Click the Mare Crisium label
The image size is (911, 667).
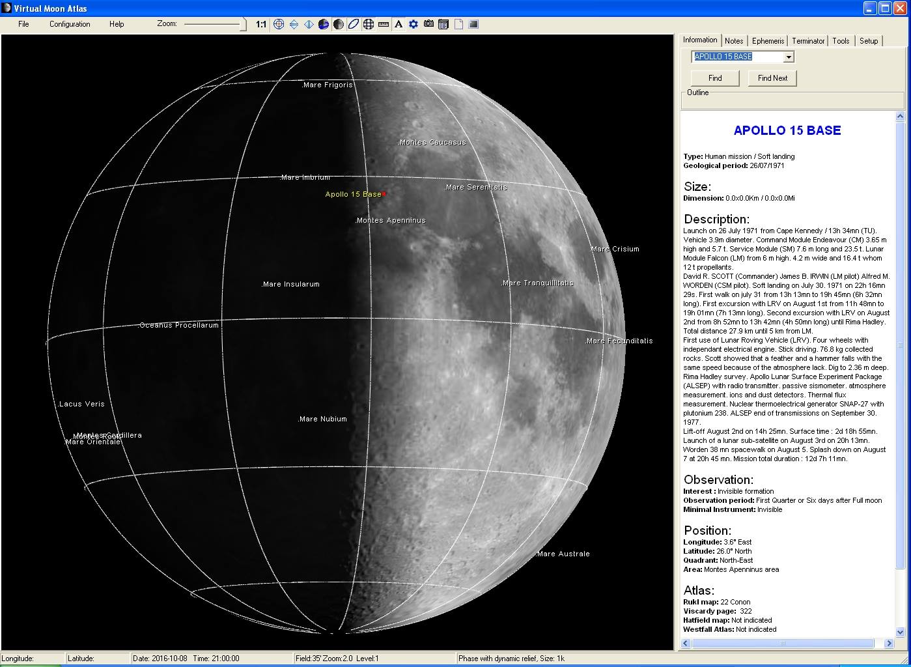(x=615, y=249)
